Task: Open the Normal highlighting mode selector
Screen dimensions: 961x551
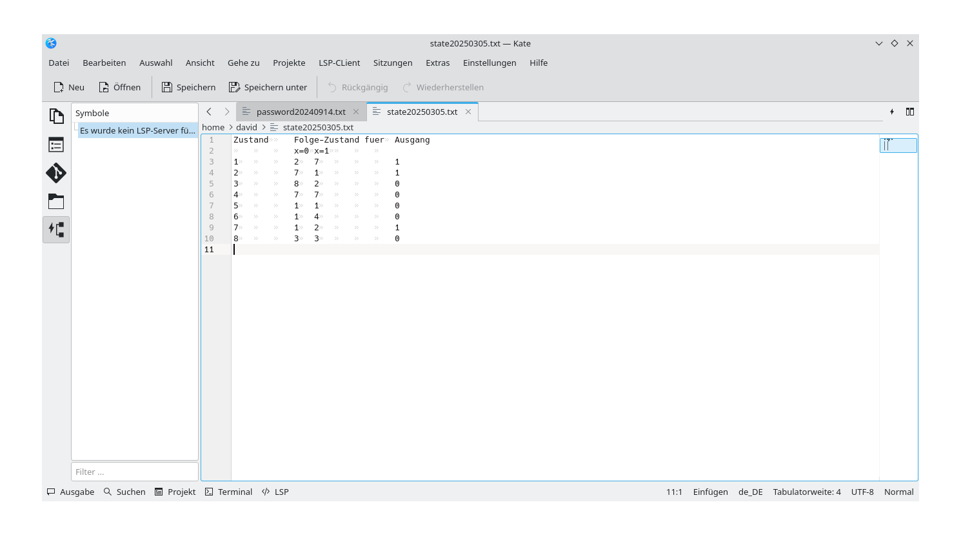Action: 898,492
